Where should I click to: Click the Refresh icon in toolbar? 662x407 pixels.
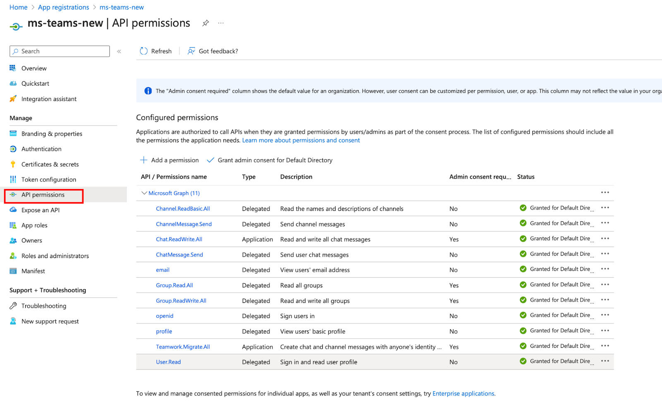[x=144, y=51]
